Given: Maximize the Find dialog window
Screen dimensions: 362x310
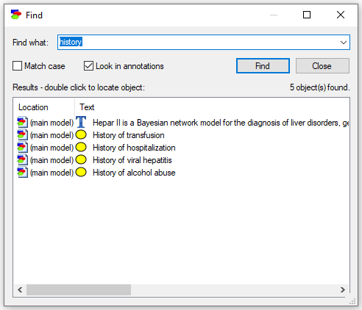Looking at the screenshot, I should (x=307, y=15).
